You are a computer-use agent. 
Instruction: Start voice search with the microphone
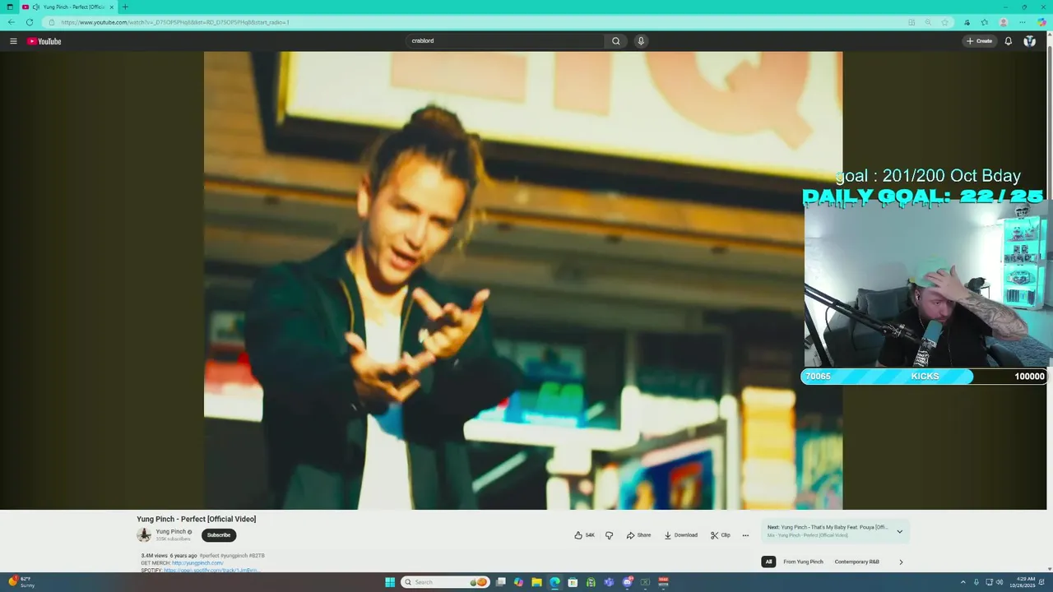point(641,41)
